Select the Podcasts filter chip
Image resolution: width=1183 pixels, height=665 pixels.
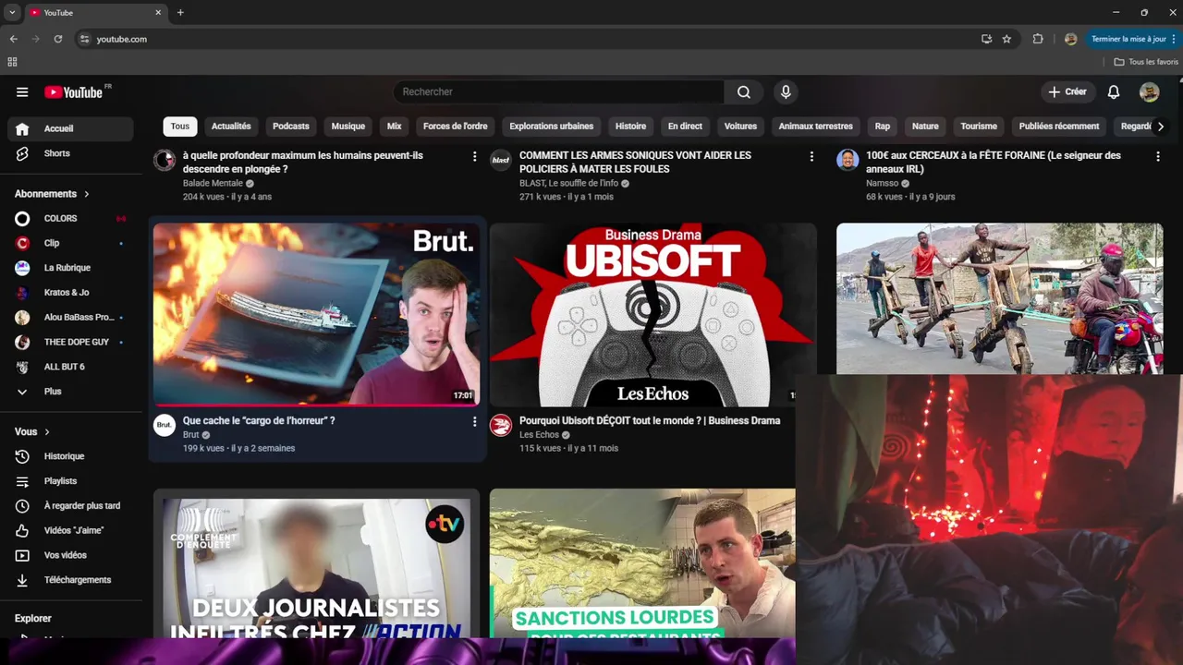point(291,127)
